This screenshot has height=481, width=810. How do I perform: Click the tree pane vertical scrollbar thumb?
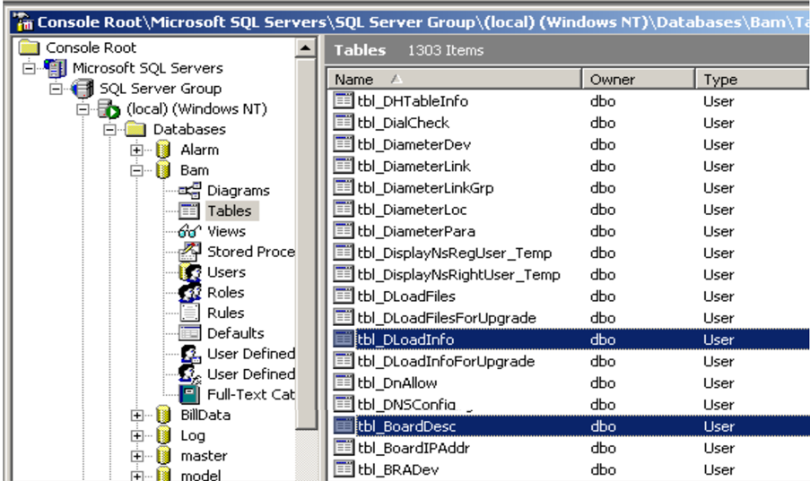[306, 244]
